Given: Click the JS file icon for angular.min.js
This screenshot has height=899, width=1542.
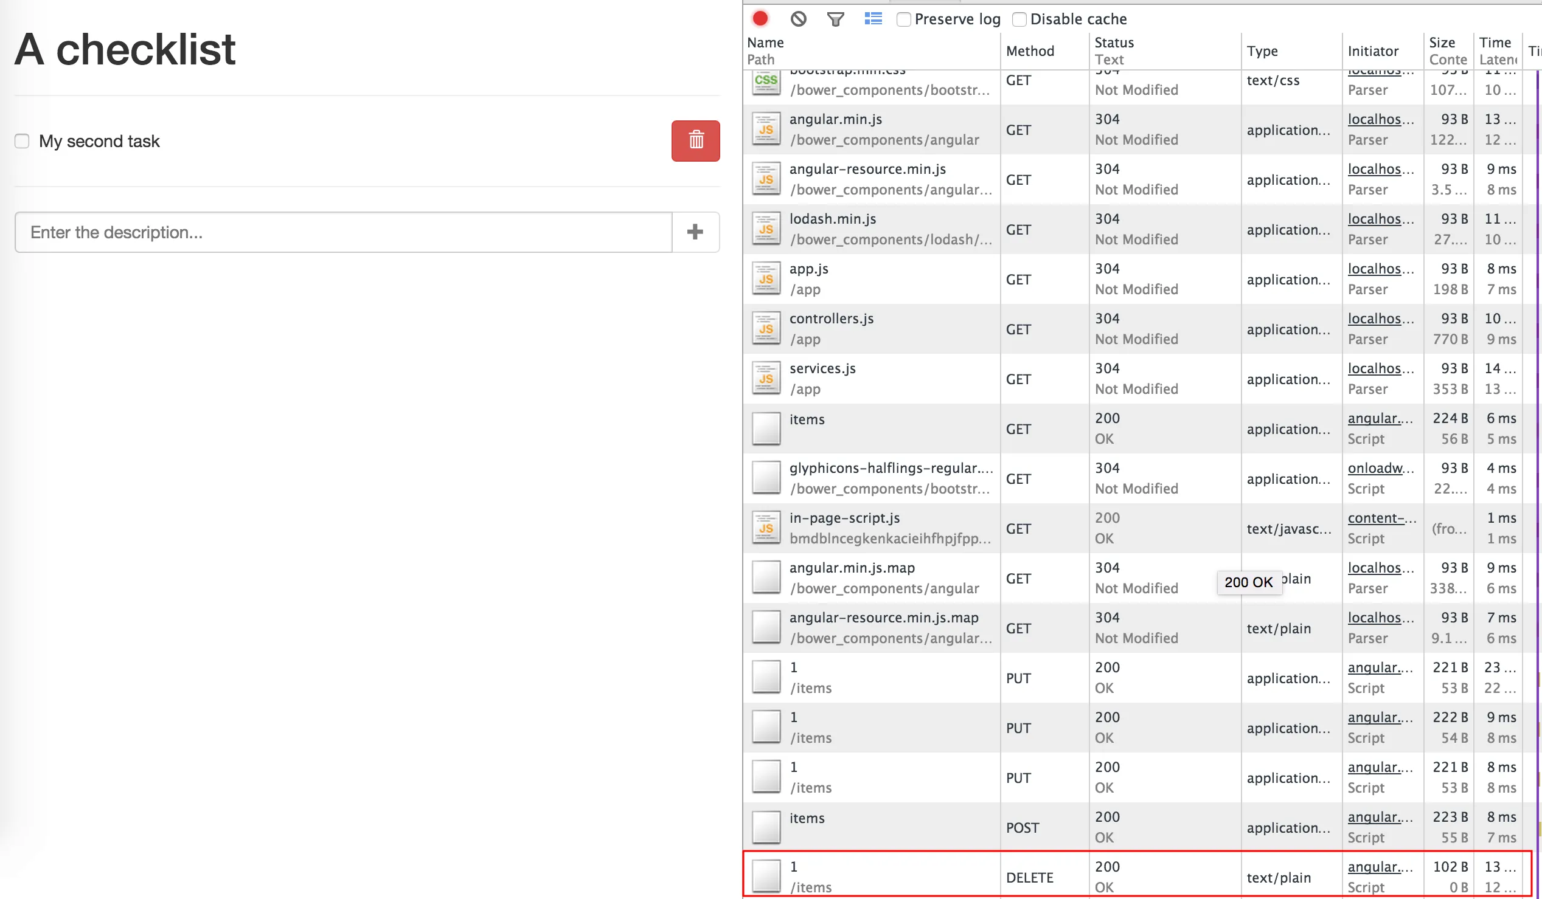Looking at the screenshot, I should click(x=766, y=129).
